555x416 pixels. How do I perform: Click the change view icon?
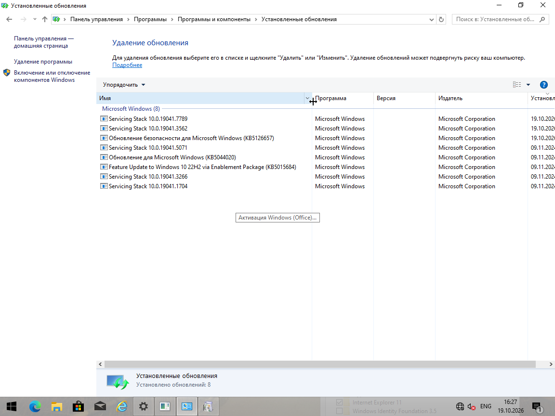pos(517,85)
